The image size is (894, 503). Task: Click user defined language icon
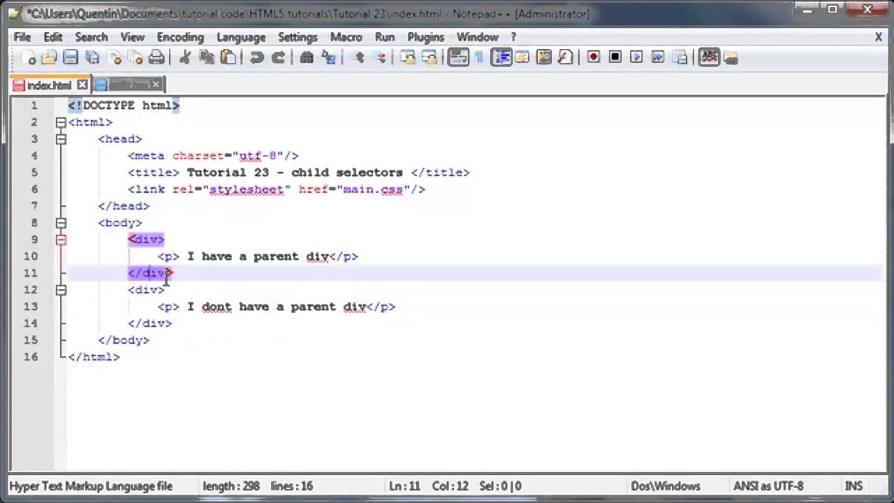click(x=522, y=58)
